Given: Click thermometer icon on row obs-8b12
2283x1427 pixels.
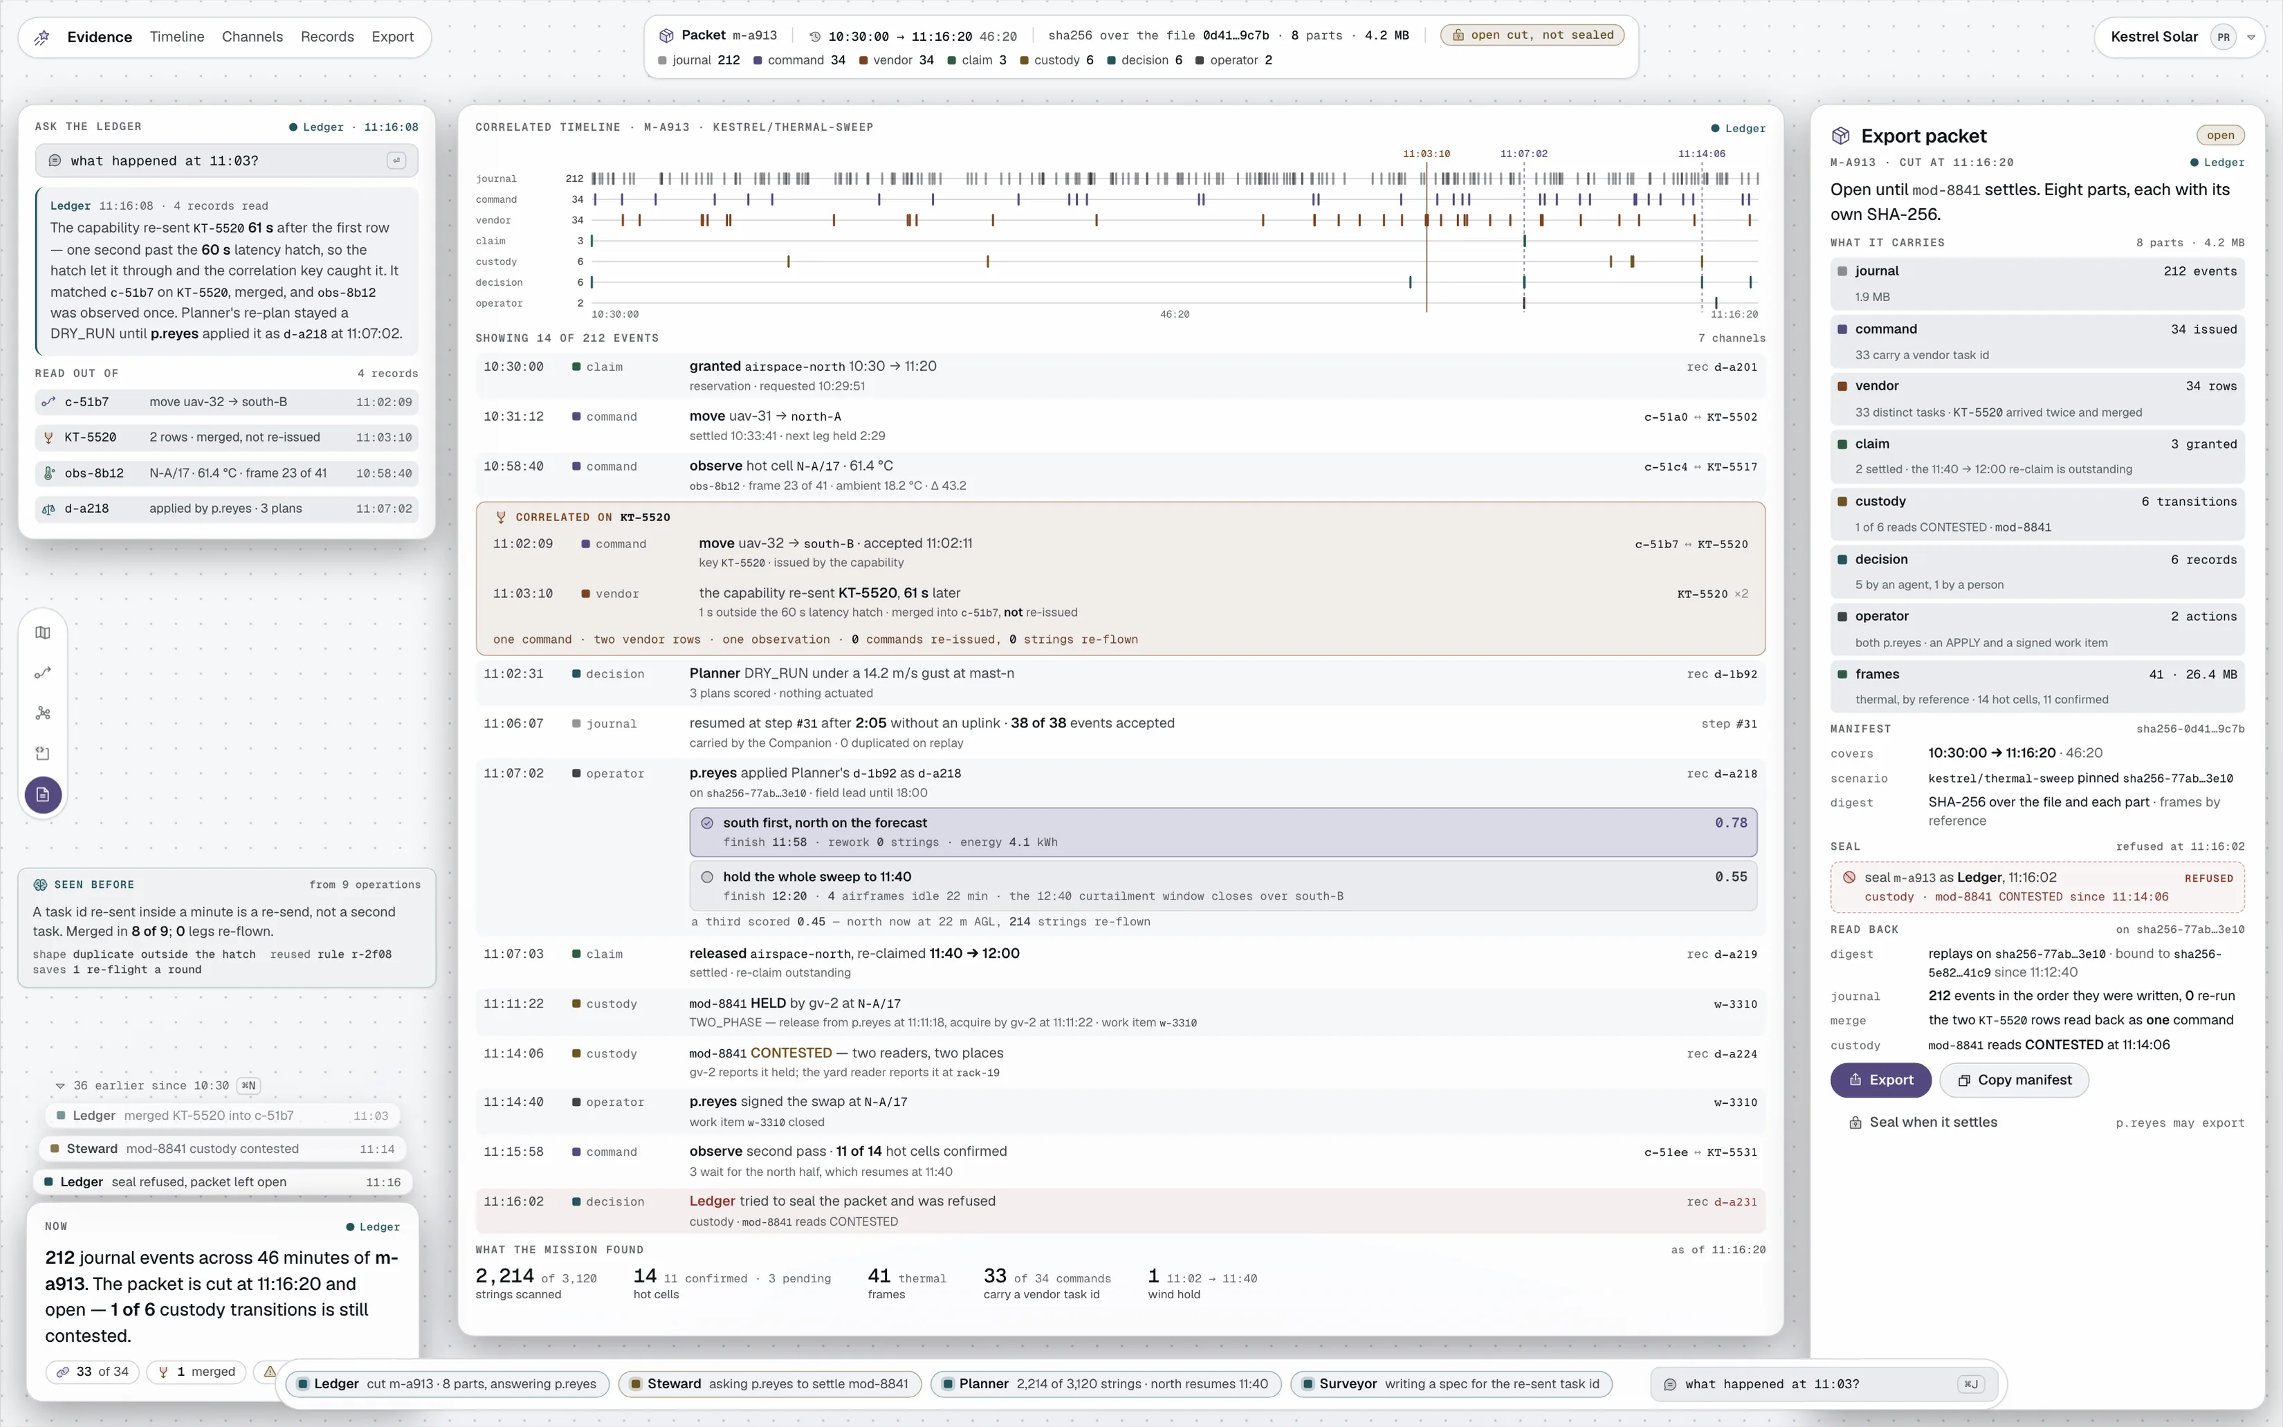Looking at the screenshot, I should 49,473.
